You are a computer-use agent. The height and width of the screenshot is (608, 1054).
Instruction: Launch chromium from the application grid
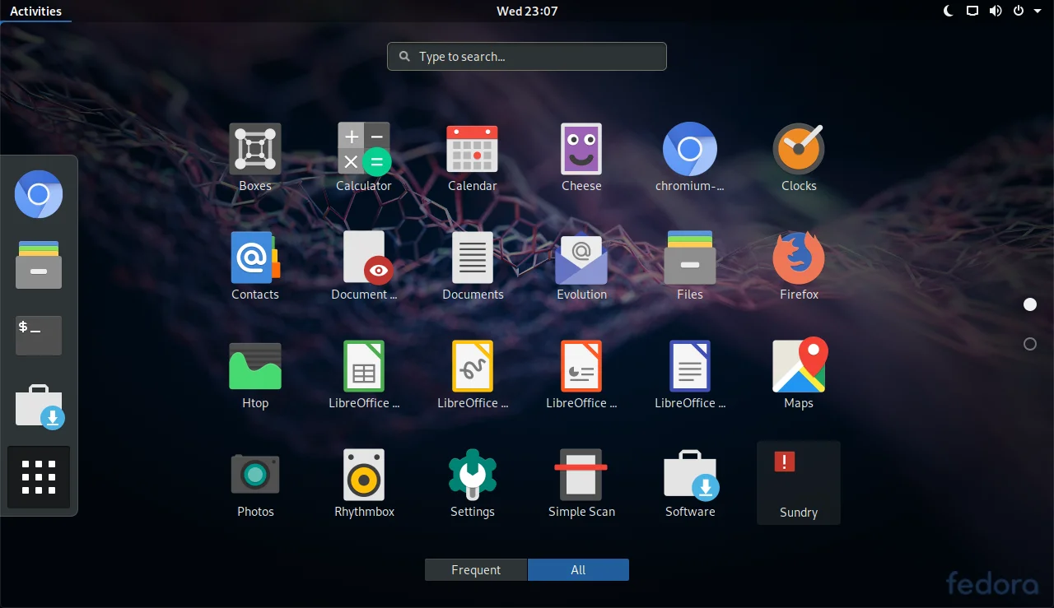point(690,158)
